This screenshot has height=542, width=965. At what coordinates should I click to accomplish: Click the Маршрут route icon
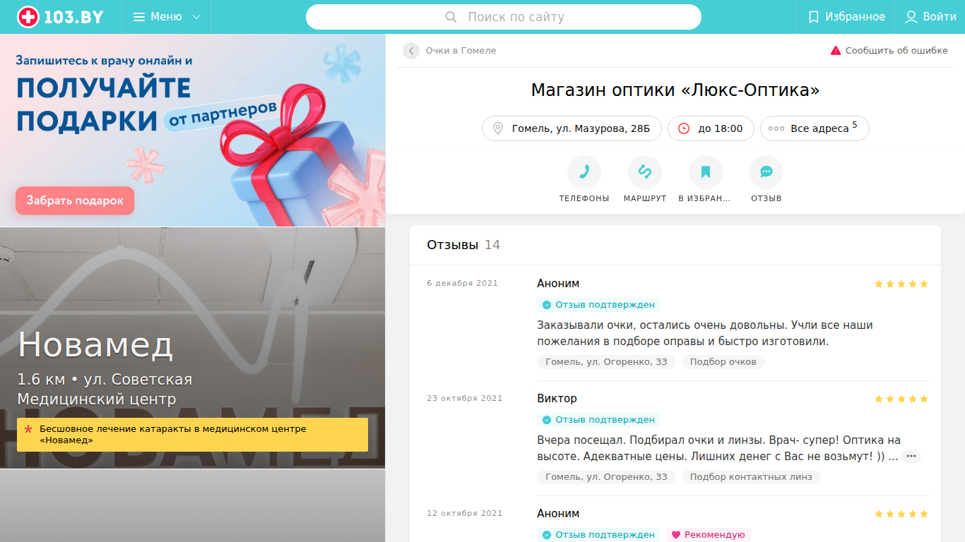pos(645,171)
